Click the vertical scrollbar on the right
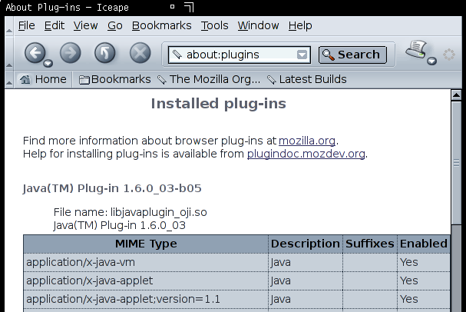466x312 pixels. coord(458,200)
